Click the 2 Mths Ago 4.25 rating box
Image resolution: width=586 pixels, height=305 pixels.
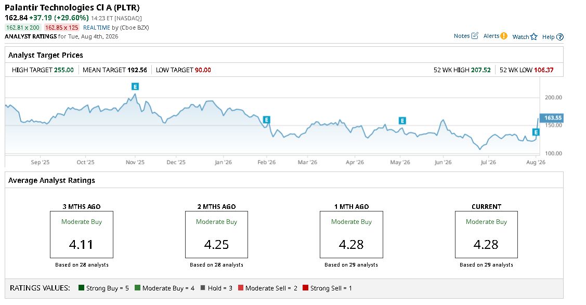tap(216, 234)
